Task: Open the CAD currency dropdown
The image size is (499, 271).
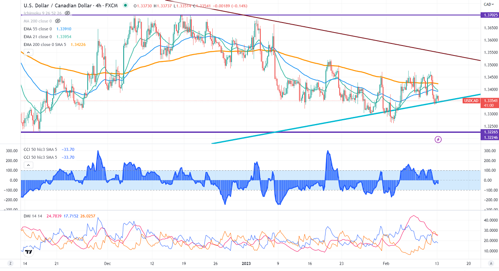Action: click(488, 4)
